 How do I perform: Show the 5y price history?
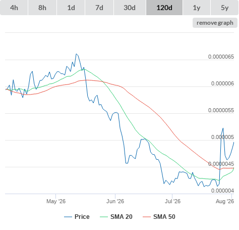pyautogui.click(x=224, y=8)
